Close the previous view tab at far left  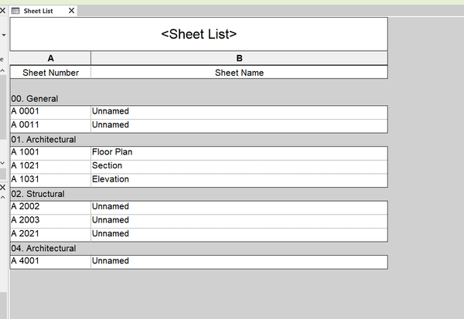[2, 11]
